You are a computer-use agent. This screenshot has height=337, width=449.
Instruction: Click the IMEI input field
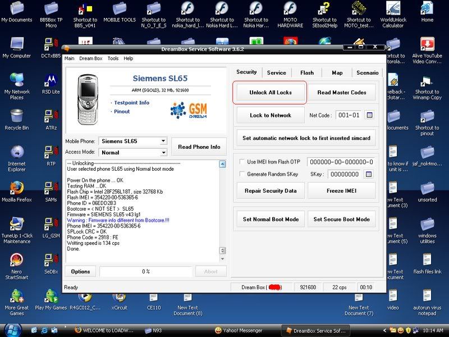click(x=341, y=162)
